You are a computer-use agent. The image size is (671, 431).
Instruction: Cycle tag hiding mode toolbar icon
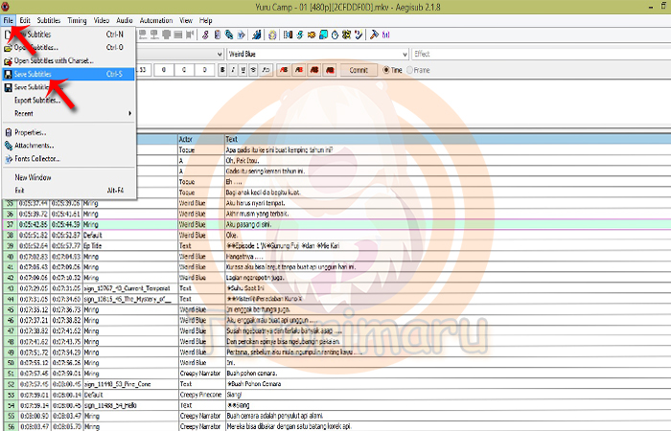[386, 34]
